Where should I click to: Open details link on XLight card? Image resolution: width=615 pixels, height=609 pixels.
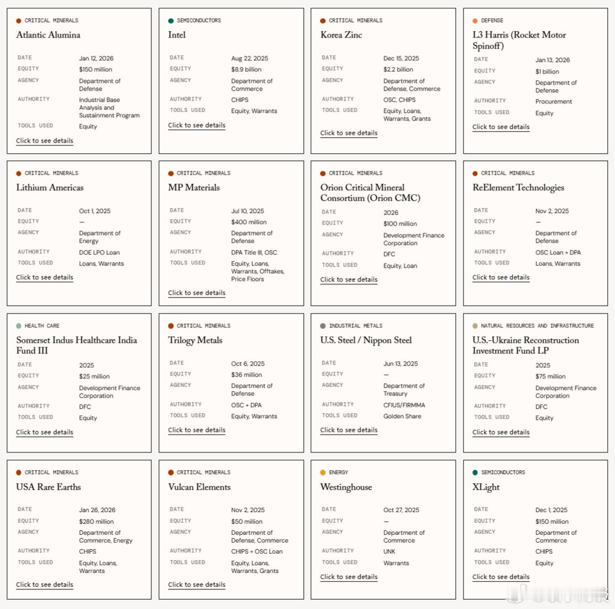(501, 577)
